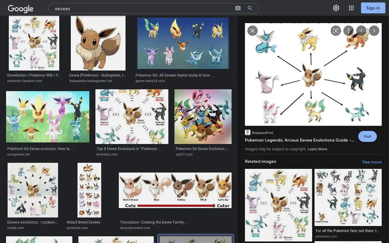Go to next preview image
Screen dimensions: 389x243
pos(374,31)
